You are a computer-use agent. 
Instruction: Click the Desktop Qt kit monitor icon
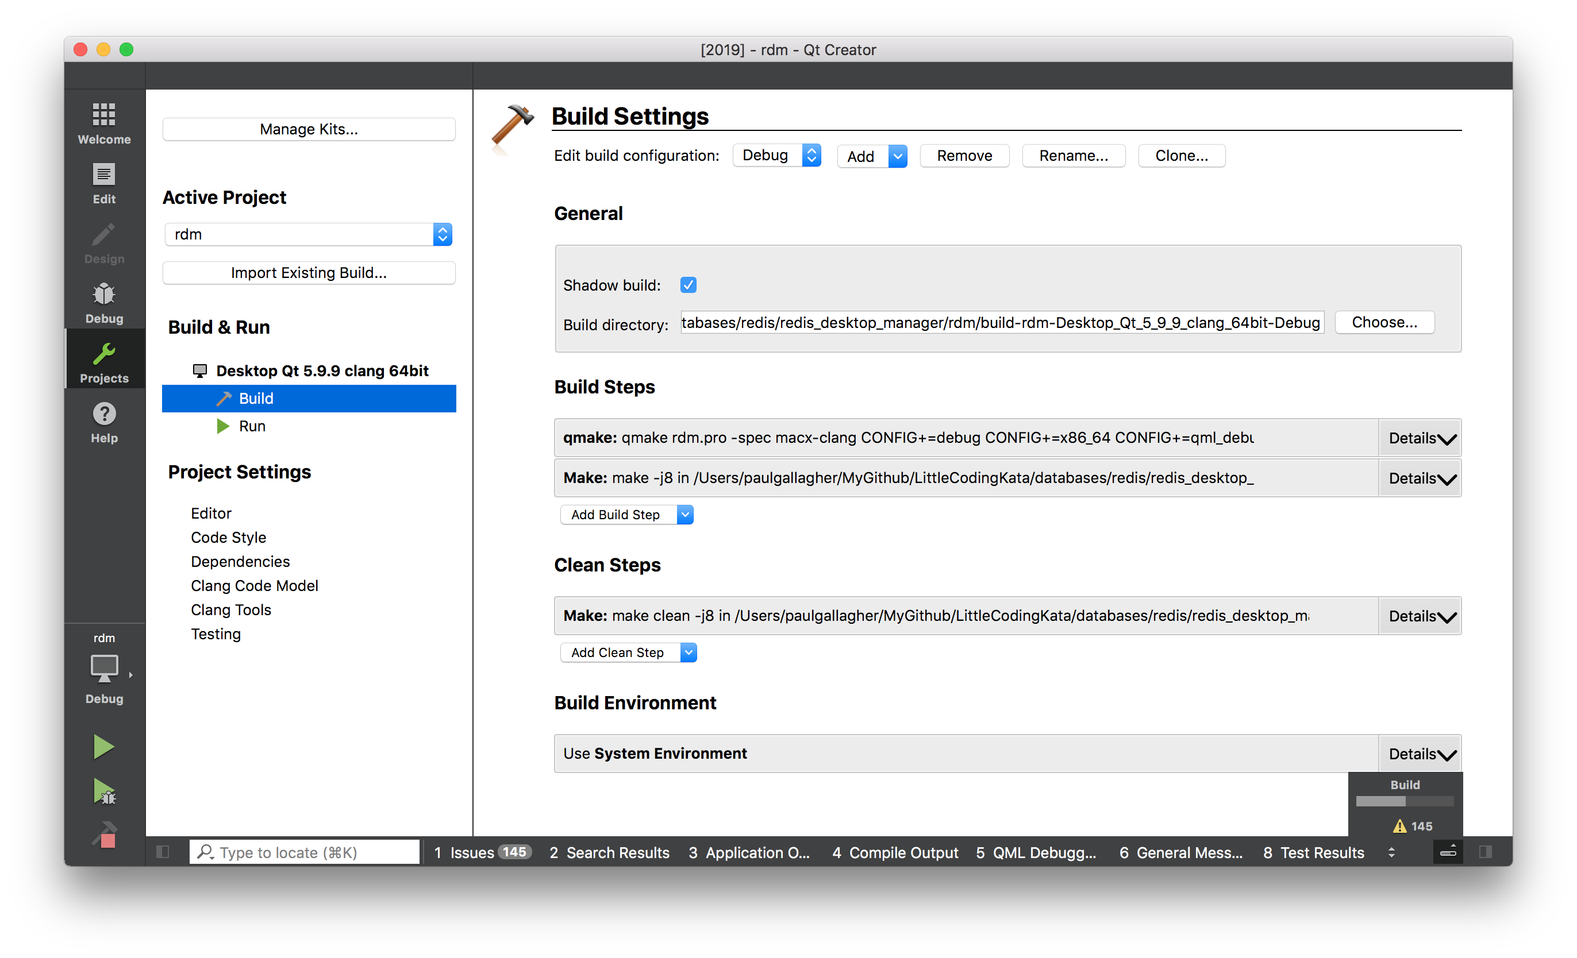[x=199, y=370]
